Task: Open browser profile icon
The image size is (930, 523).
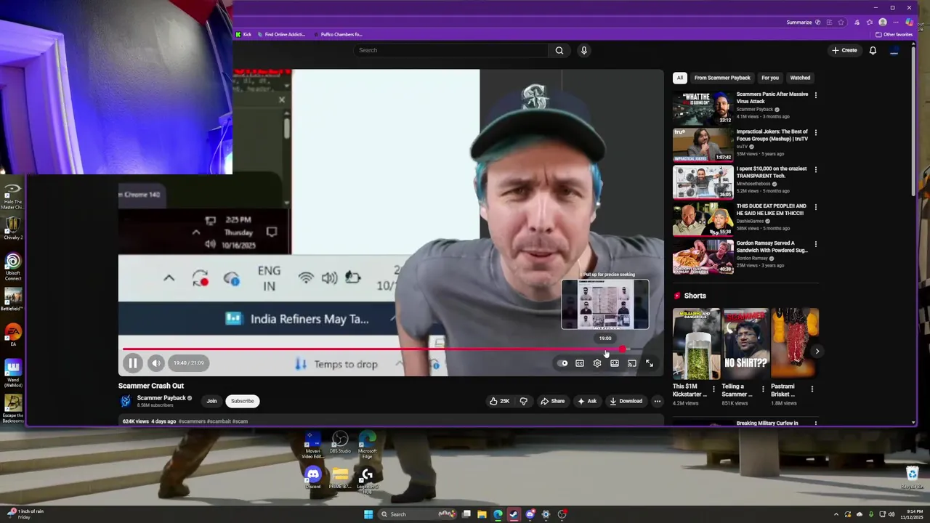Action: tap(883, 23)
